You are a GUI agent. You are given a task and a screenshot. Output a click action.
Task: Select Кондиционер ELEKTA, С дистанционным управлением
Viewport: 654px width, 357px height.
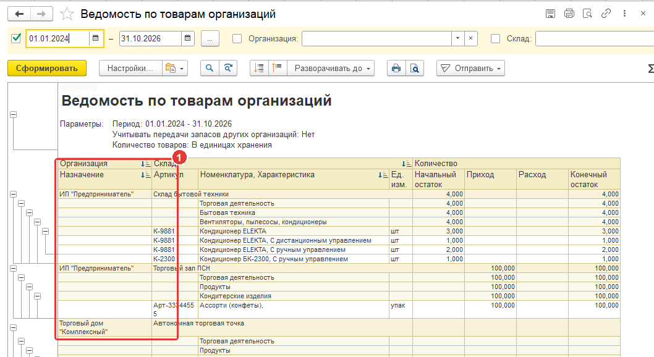click(x=286, y=240)
